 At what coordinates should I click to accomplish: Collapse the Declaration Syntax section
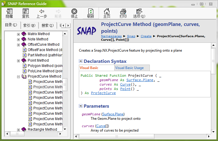(x=81, y=61)
